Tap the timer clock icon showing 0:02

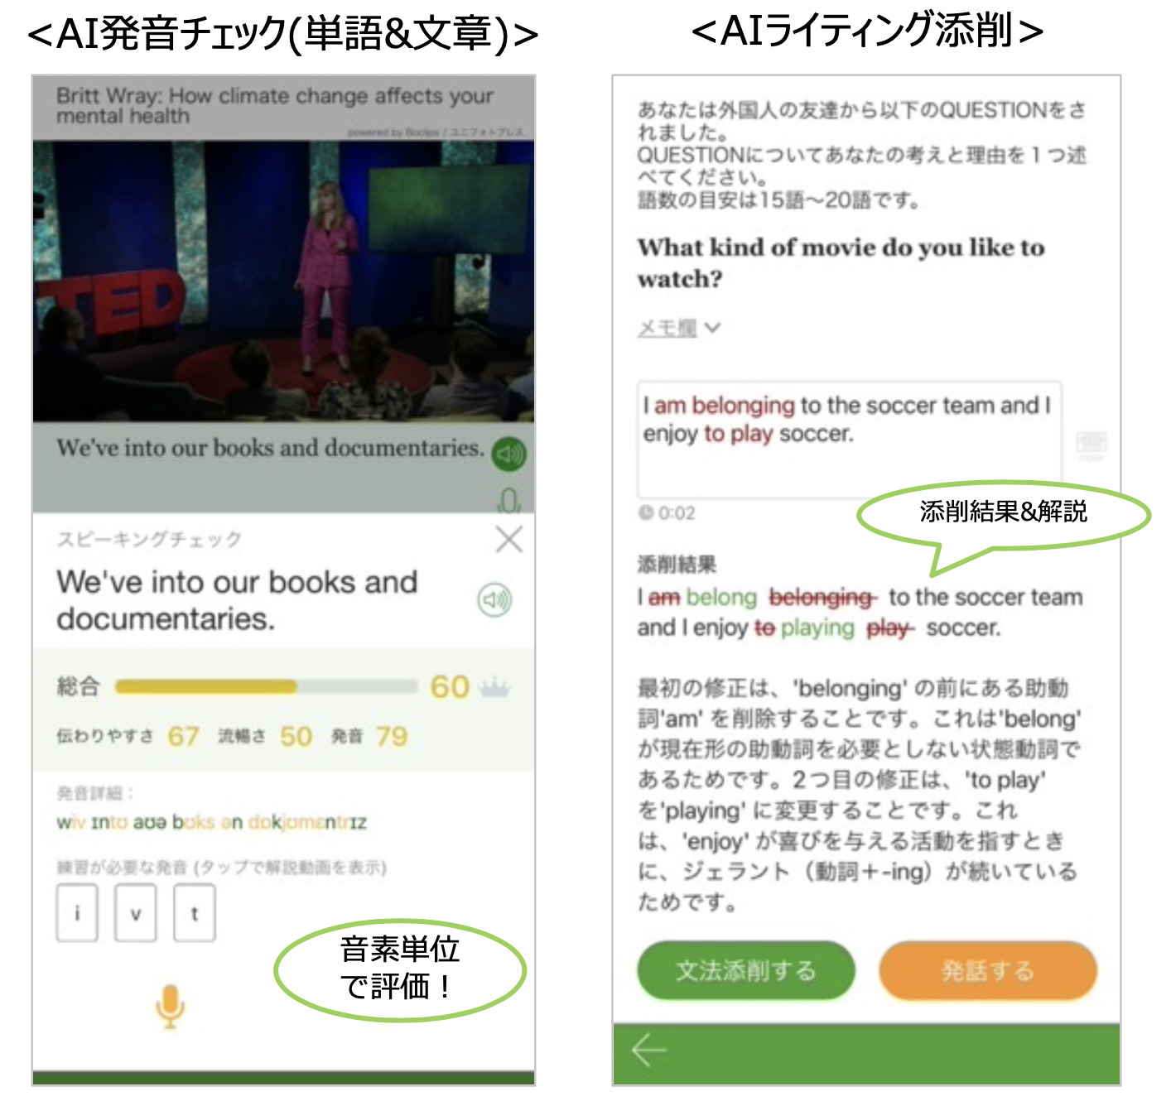[646, 512]
